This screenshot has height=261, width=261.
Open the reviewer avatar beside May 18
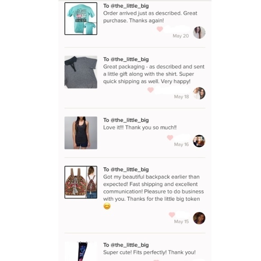point(199,93)
